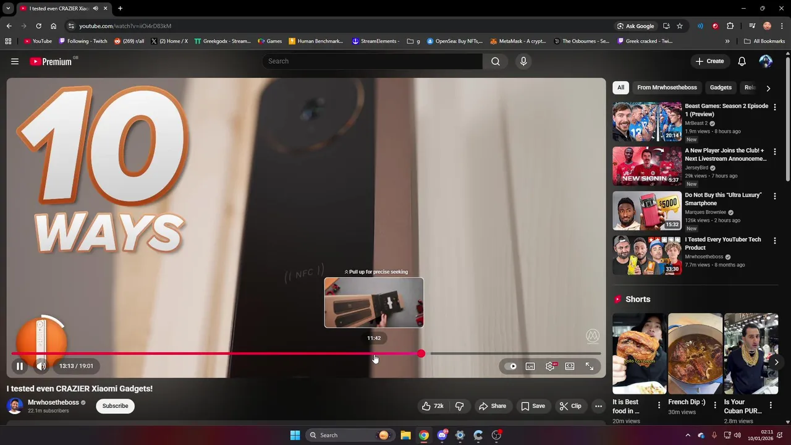Click the red progress bar scrubber
Viewport: 791px width, 445px height.
click(421, 354)
